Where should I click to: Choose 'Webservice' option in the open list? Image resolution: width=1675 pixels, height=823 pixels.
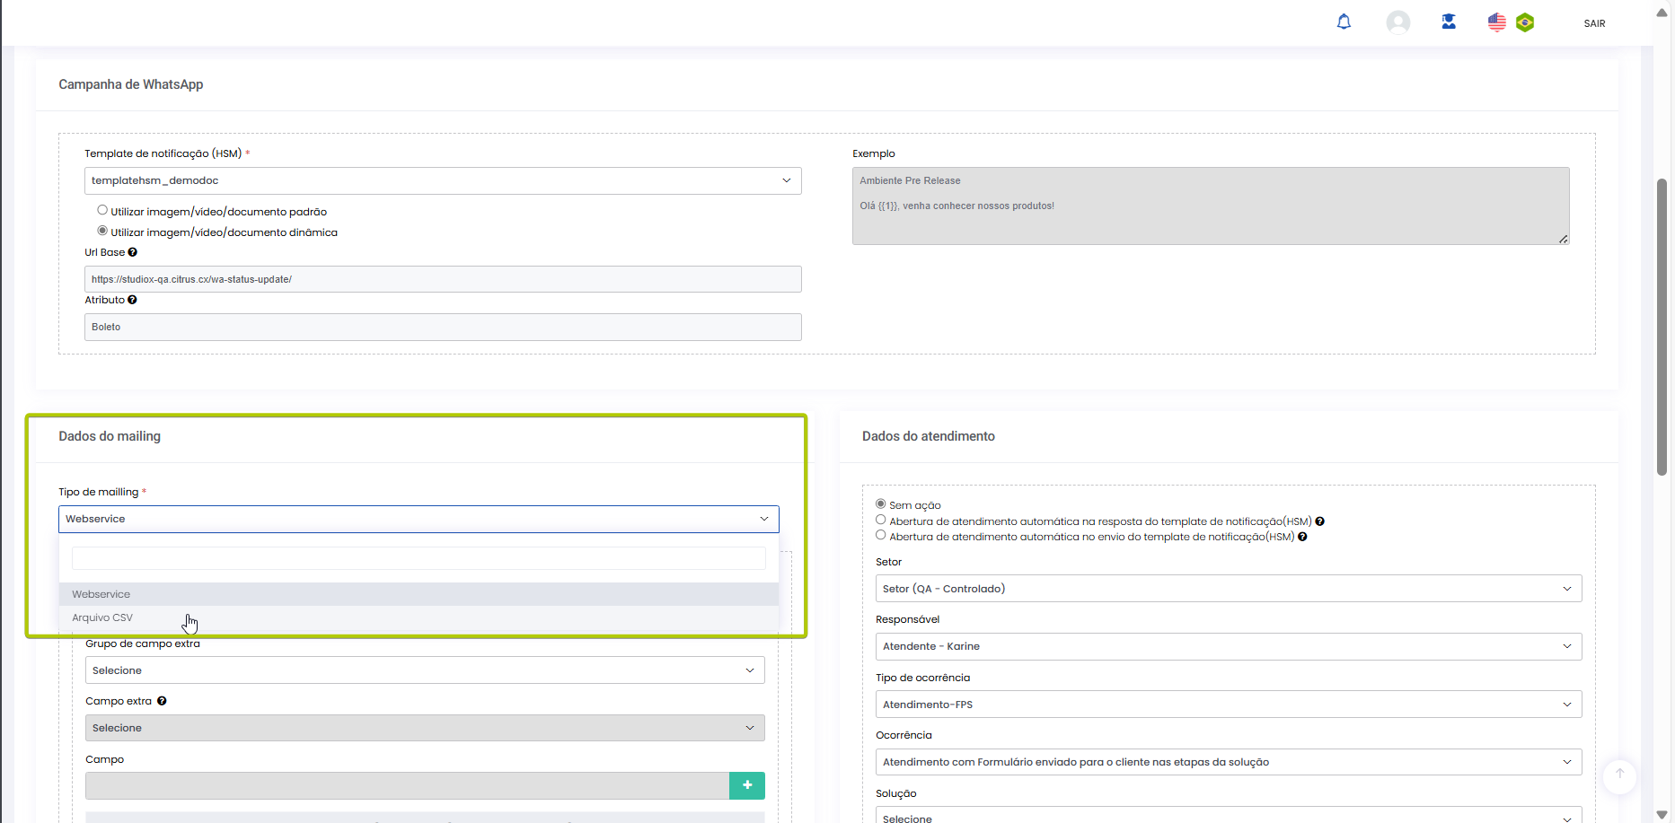pyautogui.click(x=101, y=594)
